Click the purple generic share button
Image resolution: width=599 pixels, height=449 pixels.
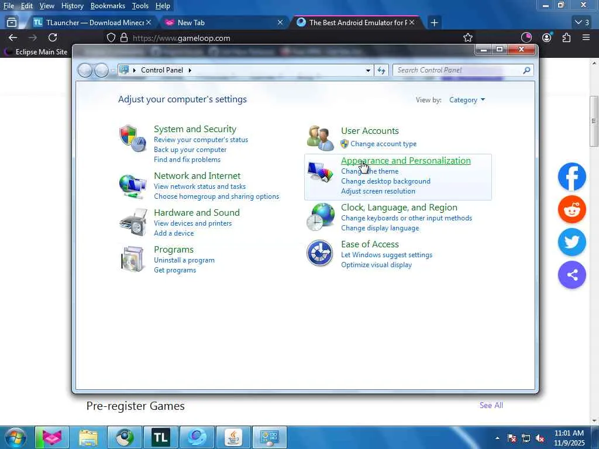[x=572, y=275]
